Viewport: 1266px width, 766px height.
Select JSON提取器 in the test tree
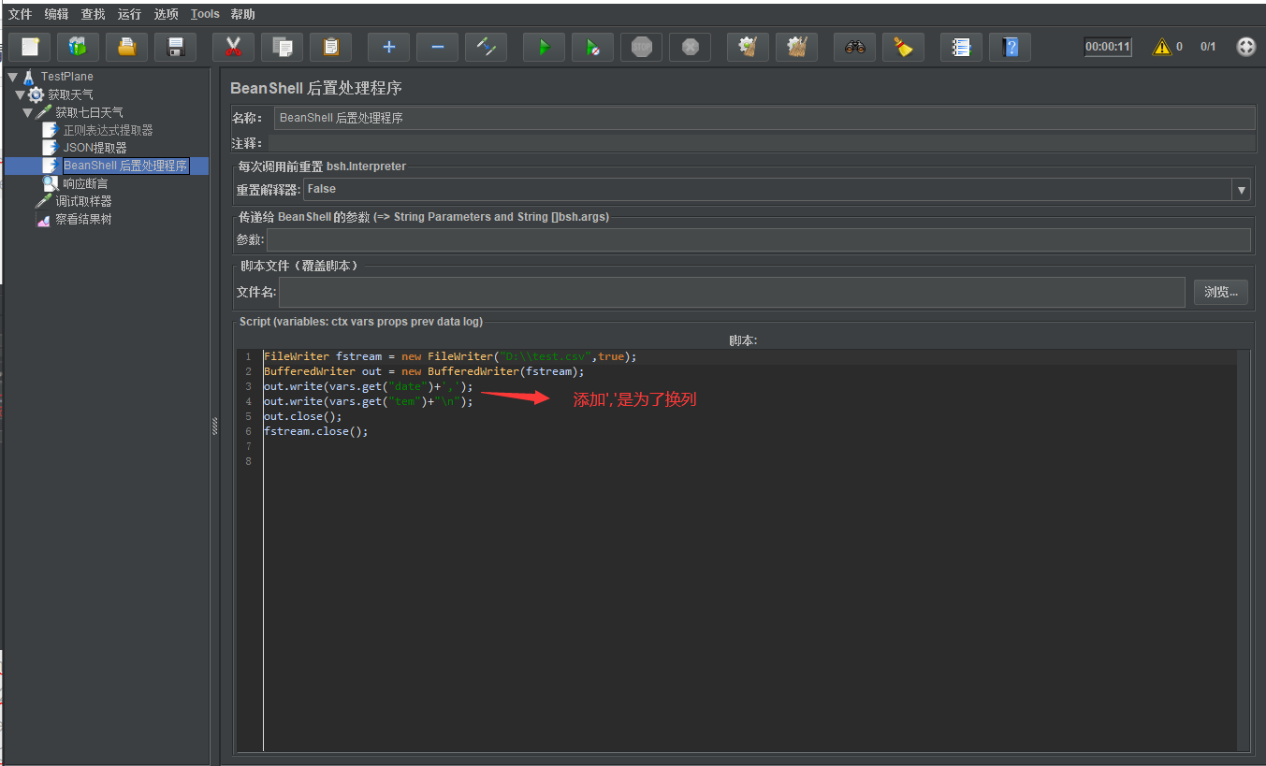(95, 148)
